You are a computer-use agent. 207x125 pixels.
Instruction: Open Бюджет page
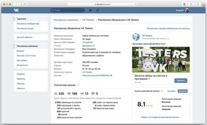[x=20, y=51]
